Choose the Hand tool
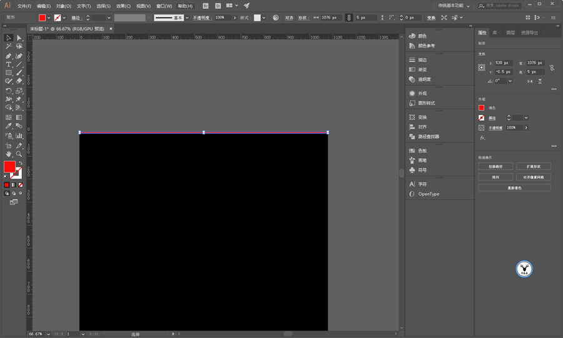Image resolution: width=563 pixels, height=338 pixels. point(9,154)
